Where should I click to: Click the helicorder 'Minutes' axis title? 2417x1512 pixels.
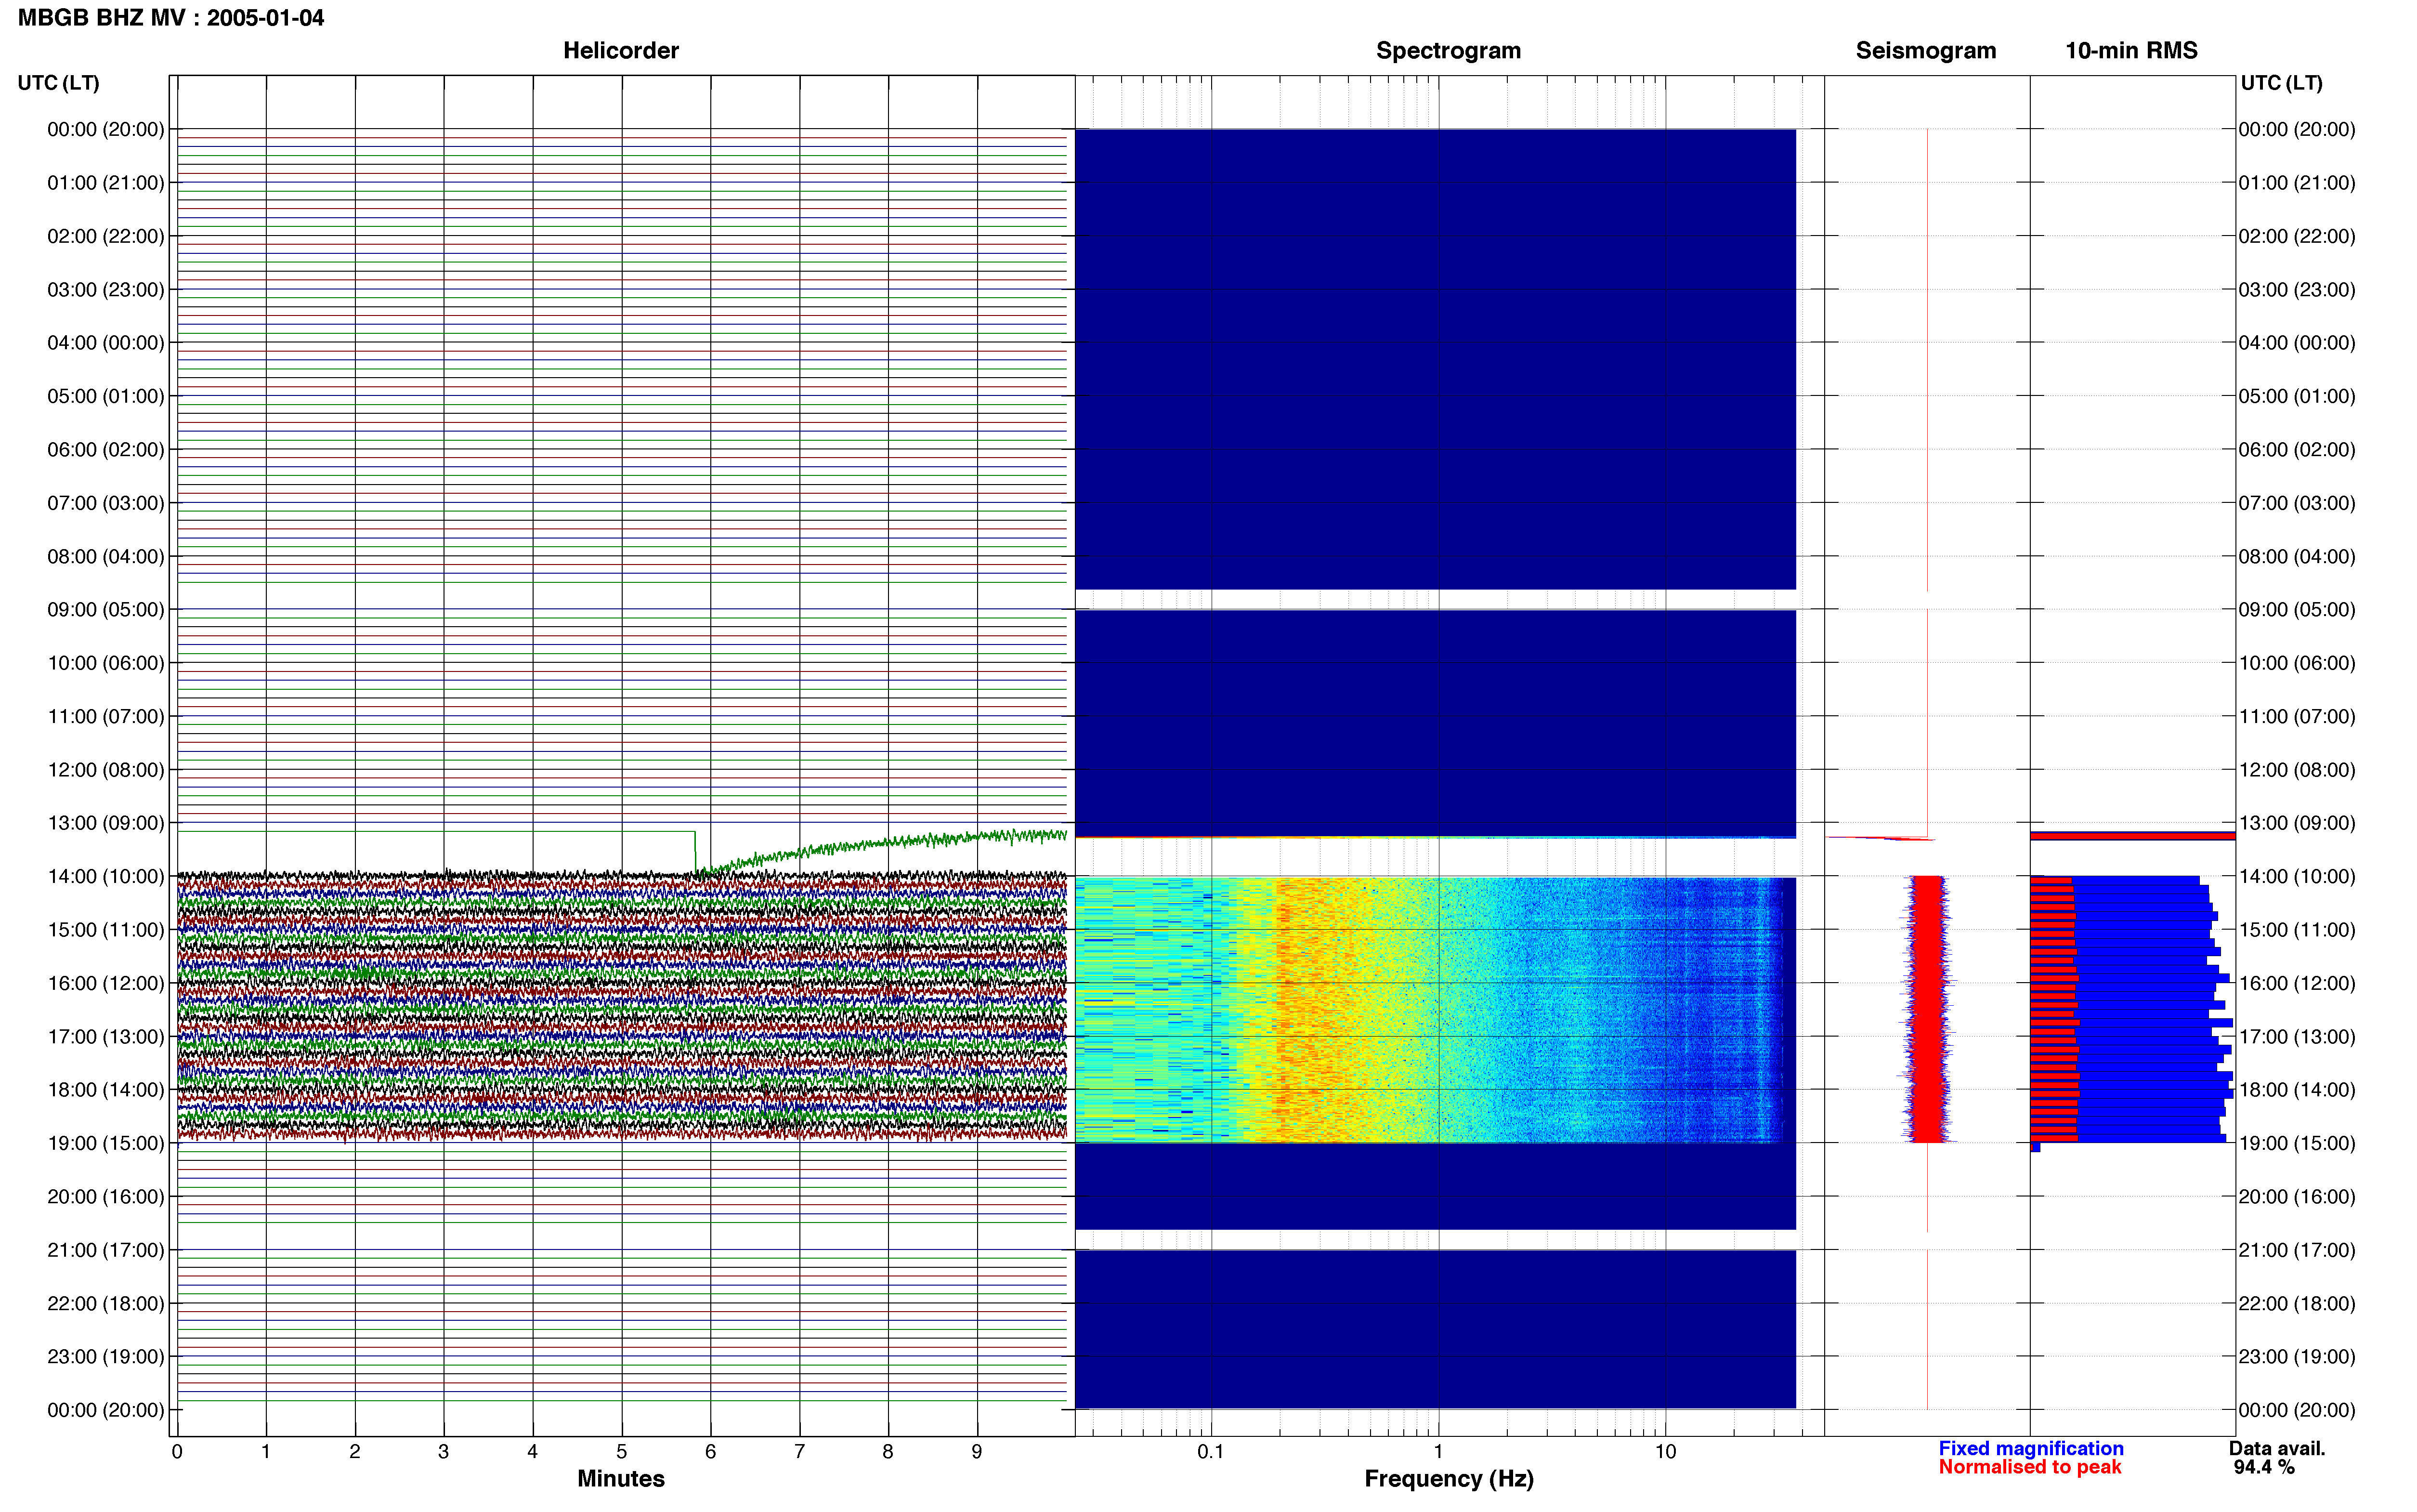click(621, 1479)
